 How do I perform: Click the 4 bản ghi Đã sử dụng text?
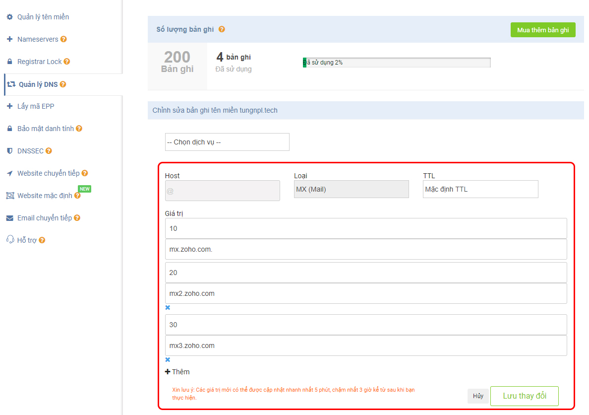[x=234, y=63]
